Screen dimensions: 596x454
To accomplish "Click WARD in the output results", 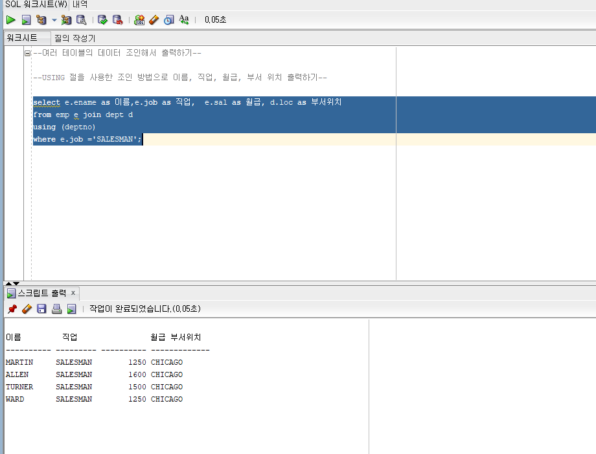I will coord(15,399).
